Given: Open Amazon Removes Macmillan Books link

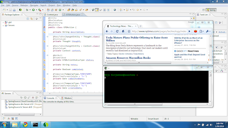Looking at the screenshot, I should pyautogui.click(x=128, y=58).
